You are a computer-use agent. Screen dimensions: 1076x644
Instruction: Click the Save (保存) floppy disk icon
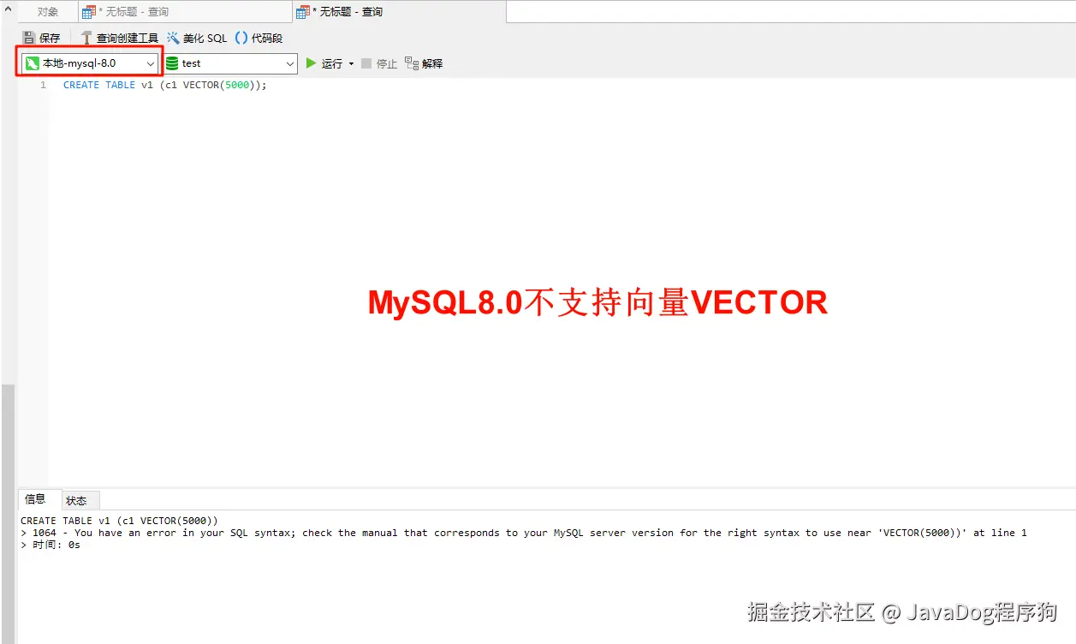click(x=29, y=38)
